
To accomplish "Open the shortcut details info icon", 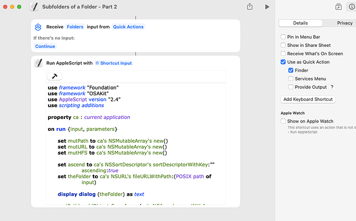I will [352, 7].
